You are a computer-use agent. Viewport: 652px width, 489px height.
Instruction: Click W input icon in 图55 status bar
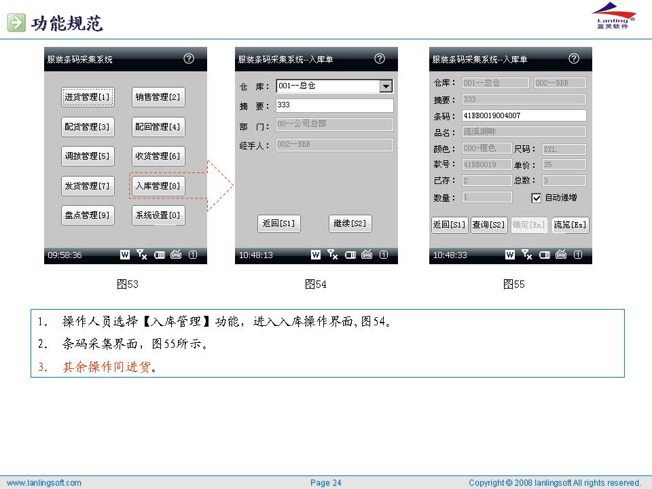[510, 255]
